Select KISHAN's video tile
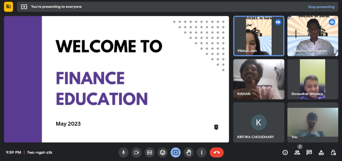Image resolution: width=342 pixels, height=161 pixels. click(259, 79)
